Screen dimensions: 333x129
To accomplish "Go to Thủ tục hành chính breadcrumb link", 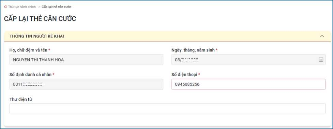I will click(22, 7).
